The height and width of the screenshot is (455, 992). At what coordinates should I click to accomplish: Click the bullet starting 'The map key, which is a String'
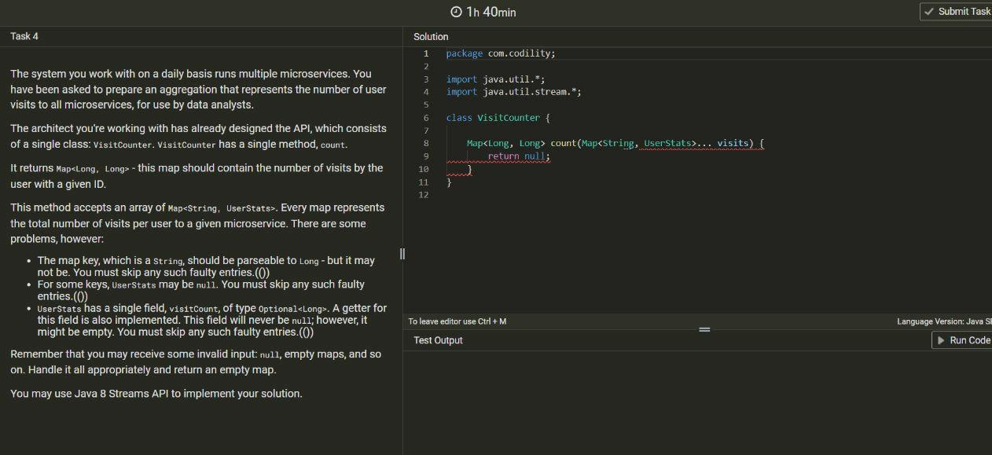point(206,266)
